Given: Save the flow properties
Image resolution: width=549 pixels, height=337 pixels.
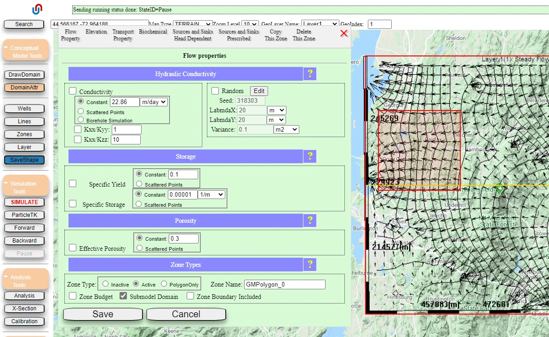Looking at the screenshot, I should tap(103, 314).
